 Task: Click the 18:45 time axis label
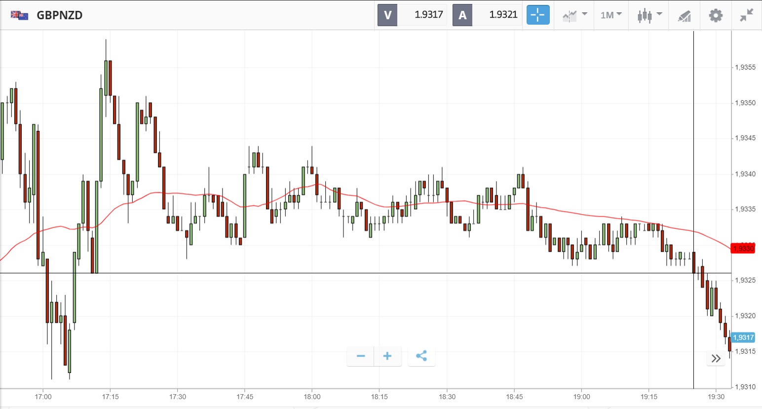pos(514,397)
